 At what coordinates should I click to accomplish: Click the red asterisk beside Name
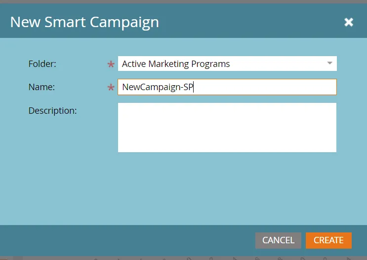point(111,88)
